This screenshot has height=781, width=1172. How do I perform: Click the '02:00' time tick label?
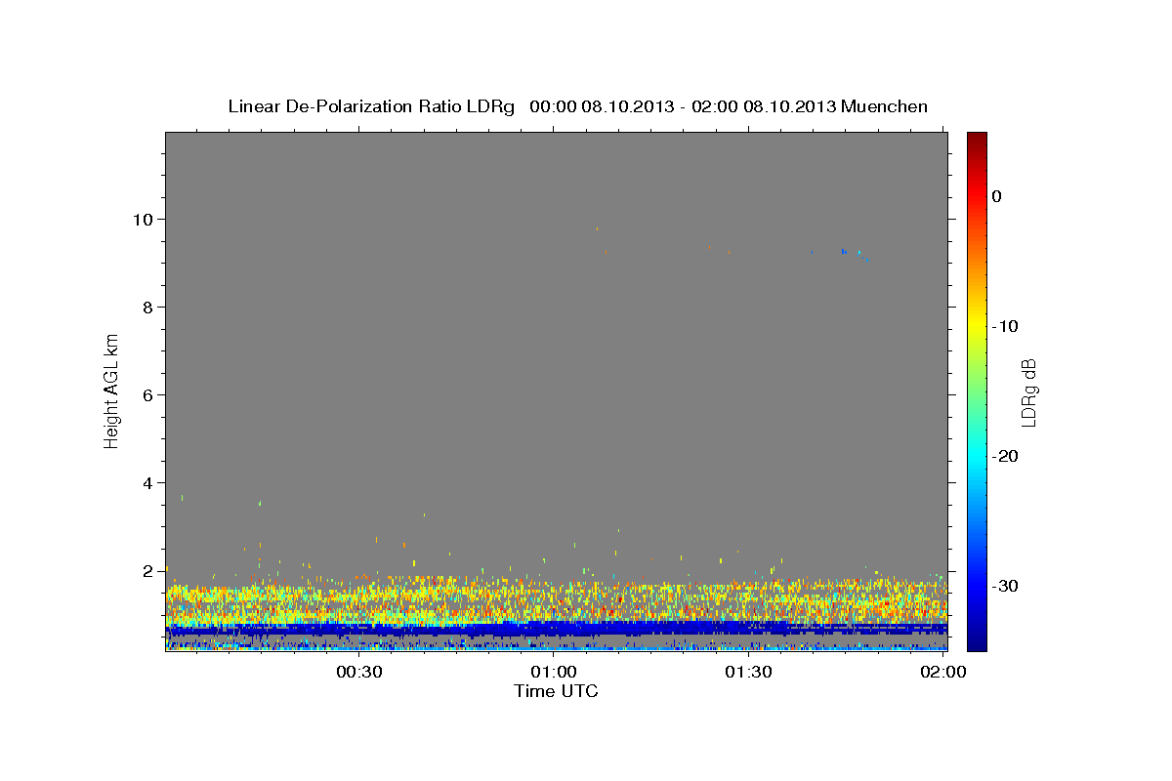943,673
